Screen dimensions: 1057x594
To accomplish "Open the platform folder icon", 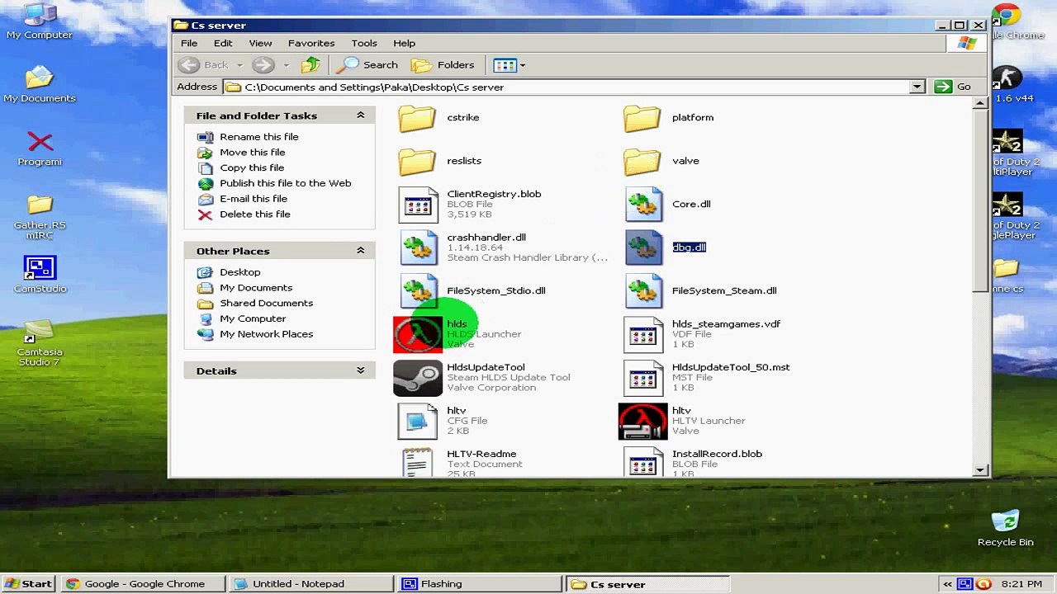I will (x=642, y=118).
